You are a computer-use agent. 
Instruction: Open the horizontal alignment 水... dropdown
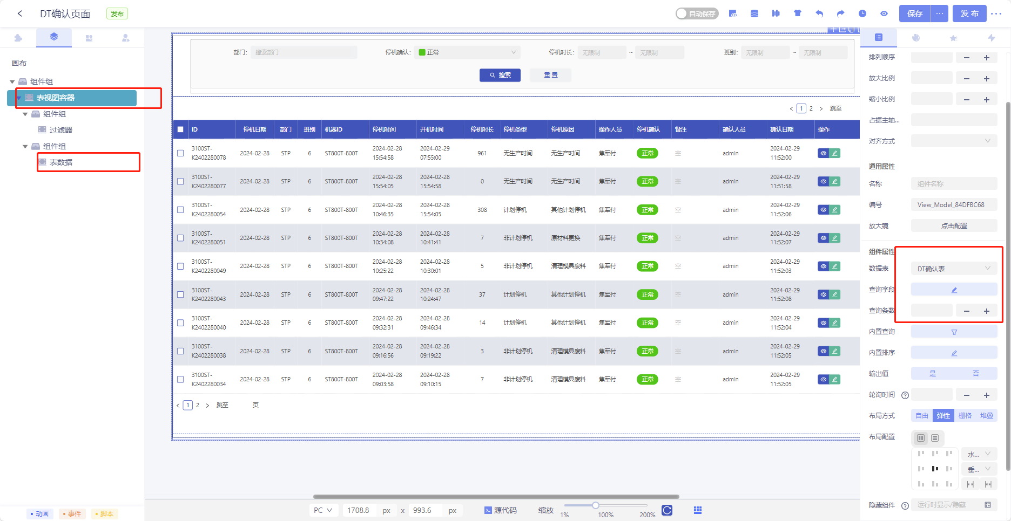point(979,454)
